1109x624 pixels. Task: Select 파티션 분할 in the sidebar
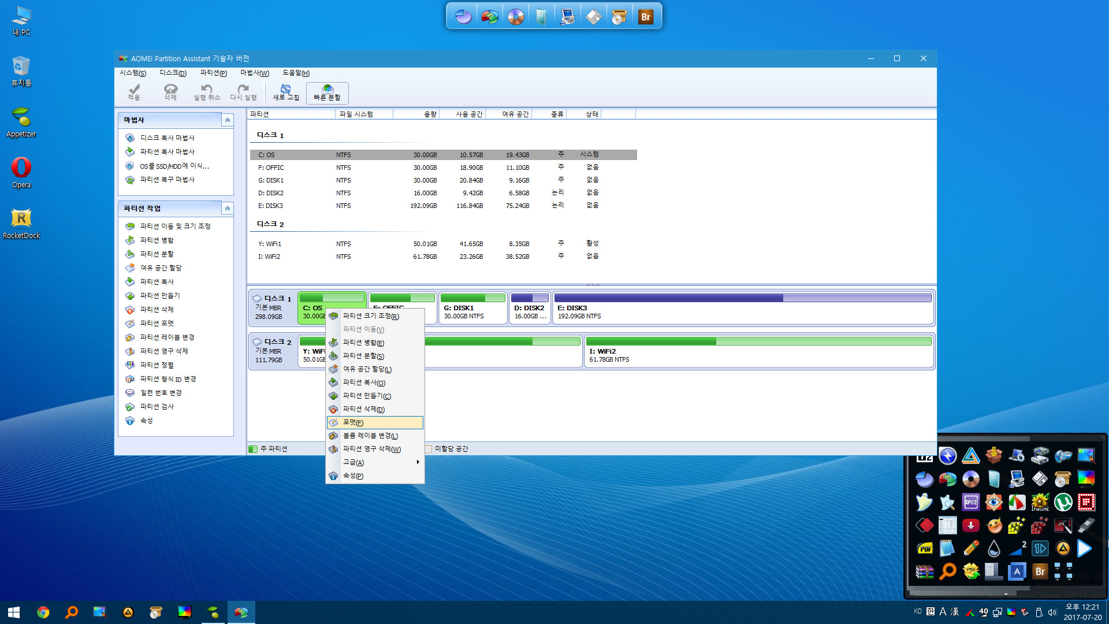157,254
